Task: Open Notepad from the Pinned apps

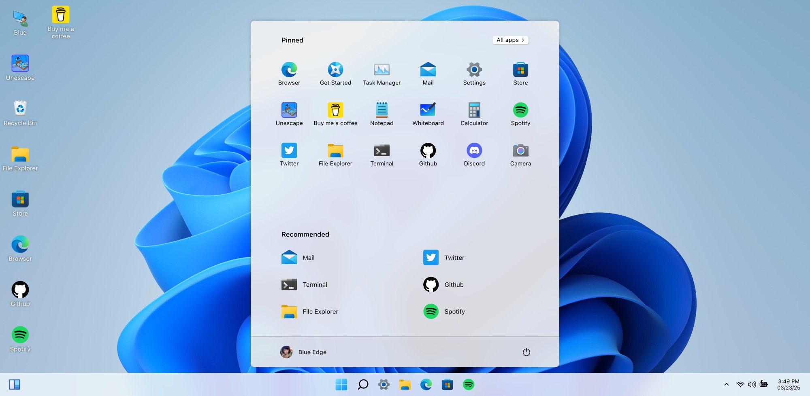Action: pos(382,114)
